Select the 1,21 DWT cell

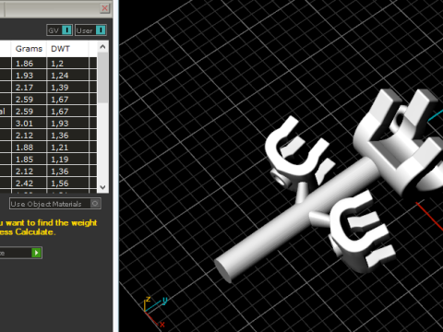(67, 148)
